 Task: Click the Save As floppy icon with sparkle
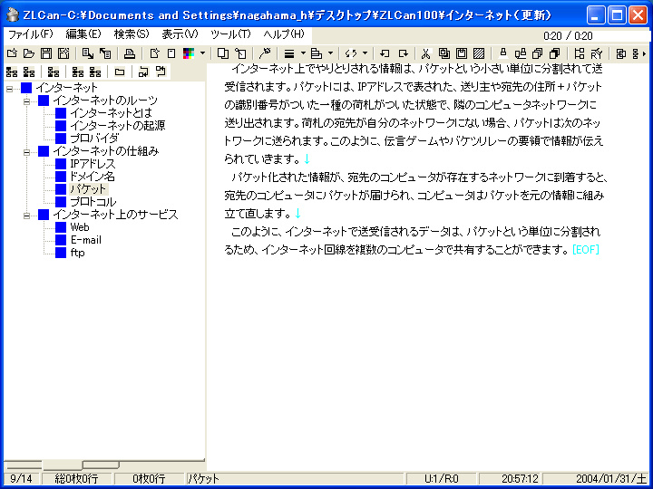[63, 53]
